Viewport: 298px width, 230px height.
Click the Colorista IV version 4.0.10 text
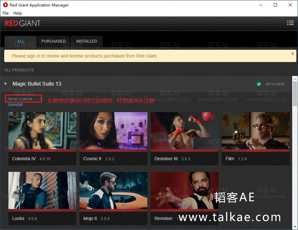45,159
